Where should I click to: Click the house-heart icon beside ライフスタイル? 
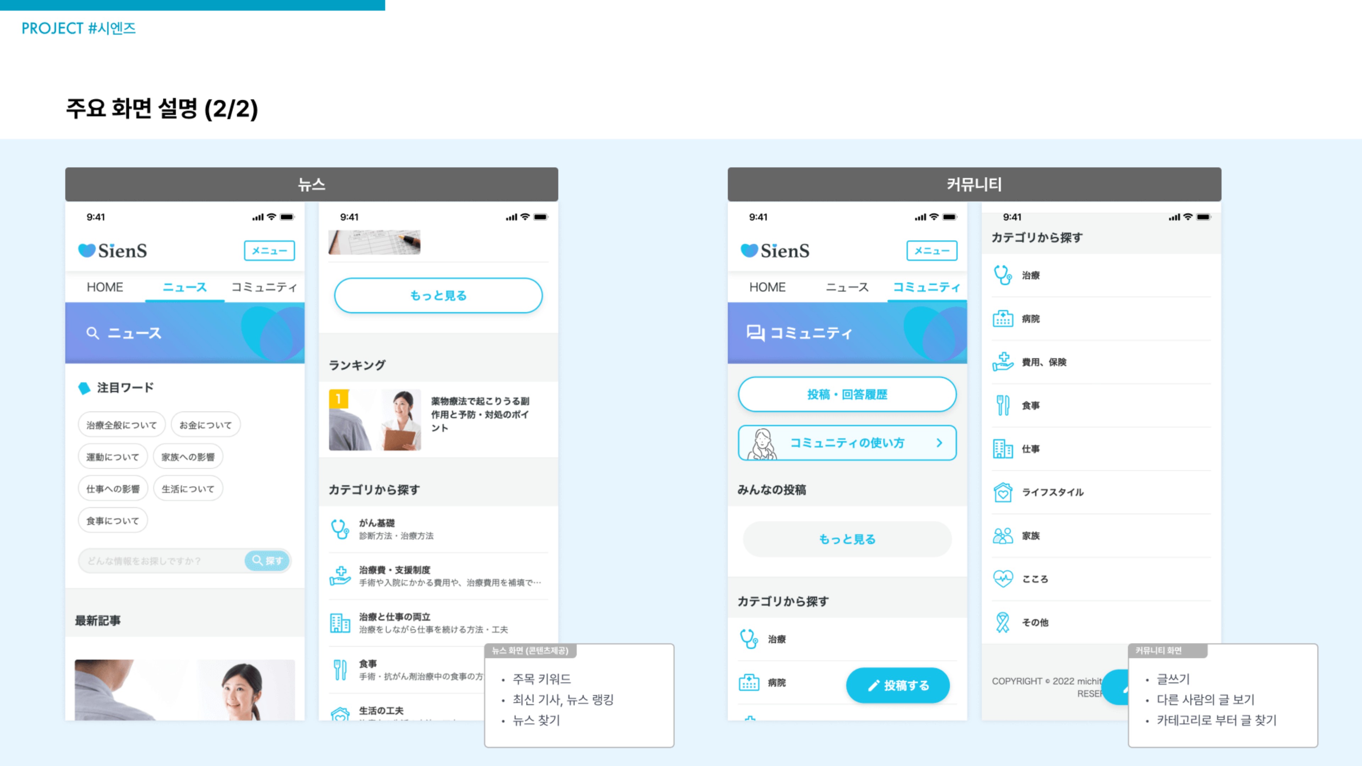coord(1002,492)
